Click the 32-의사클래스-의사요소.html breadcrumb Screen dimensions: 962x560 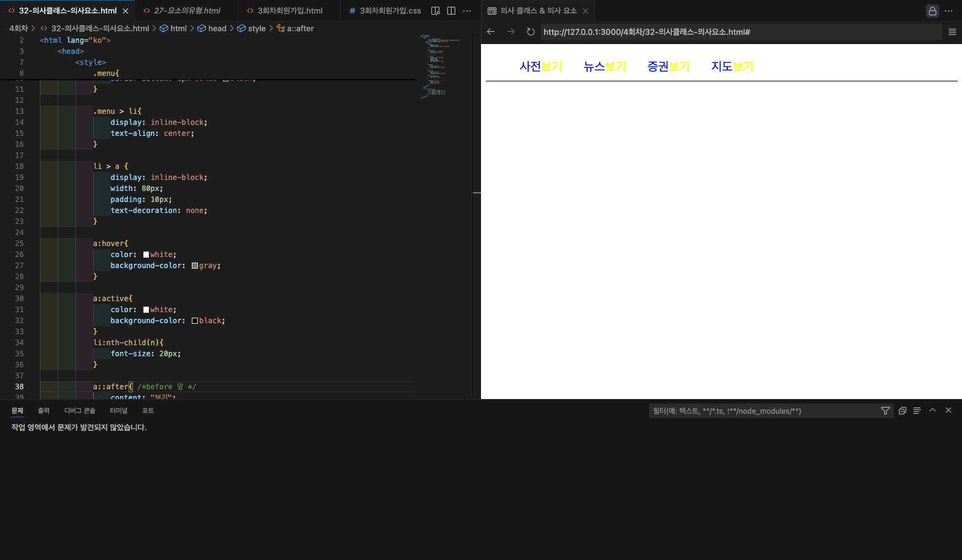(x=100, y=28)
